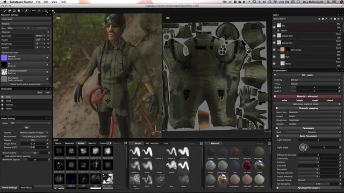
Task: Toggle the rough channel button in Material
Action: click(315, 100)
